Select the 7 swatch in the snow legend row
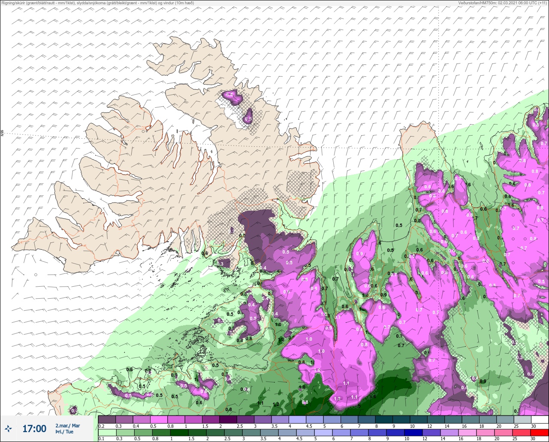 [x=367, y=419]
